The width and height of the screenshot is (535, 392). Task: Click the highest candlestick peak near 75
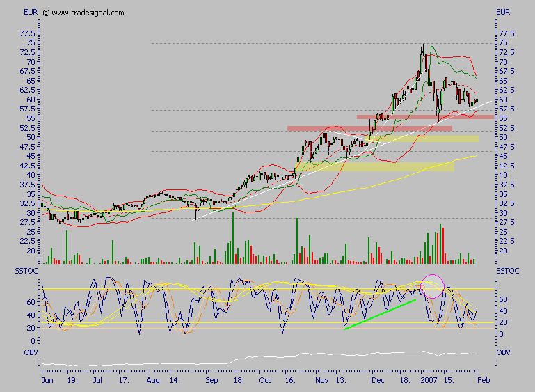pyautogui.click(x=422, y=47)
